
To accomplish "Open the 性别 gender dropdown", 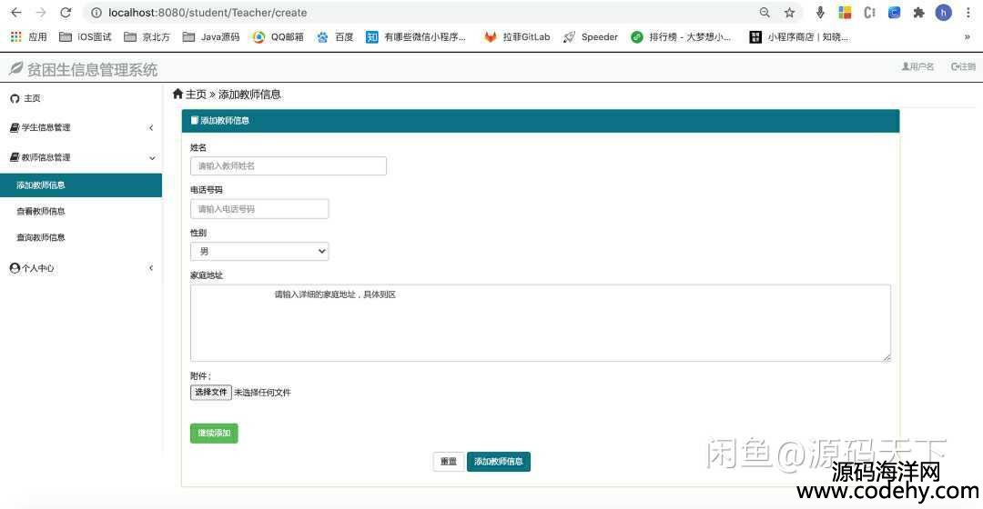I will (x=259, y=252).
